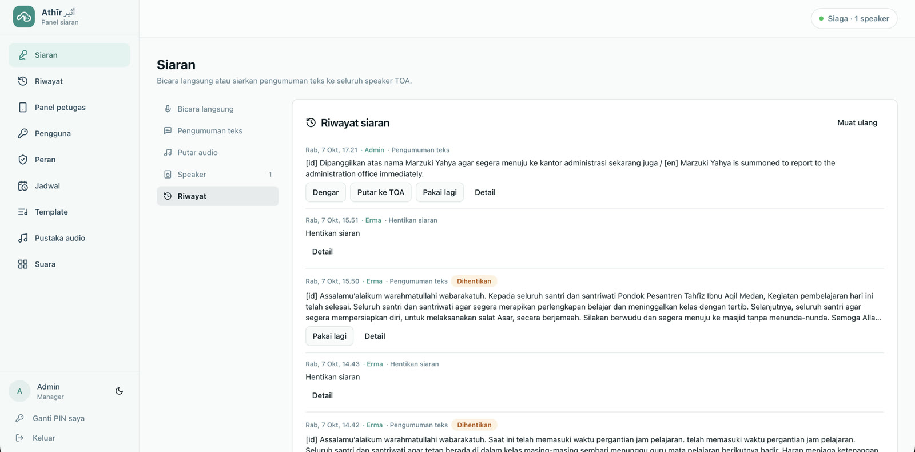Open the Pengguna key icon page

click(x=69, y=133)
